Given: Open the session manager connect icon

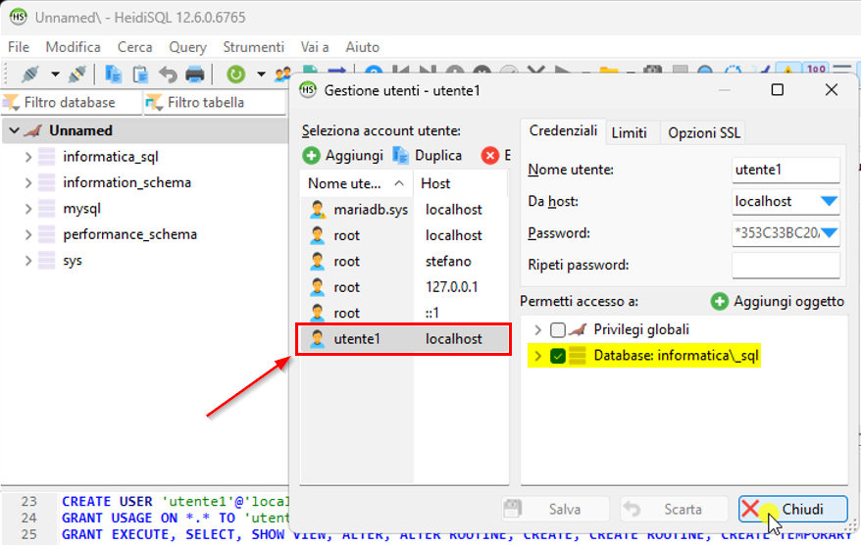Looking at the screenshot, I should [x=30, y=74].
